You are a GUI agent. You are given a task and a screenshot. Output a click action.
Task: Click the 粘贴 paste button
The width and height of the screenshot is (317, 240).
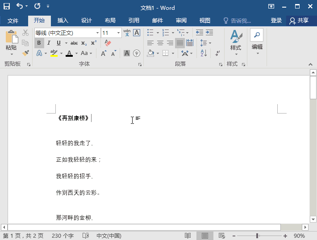pos(11,40)
